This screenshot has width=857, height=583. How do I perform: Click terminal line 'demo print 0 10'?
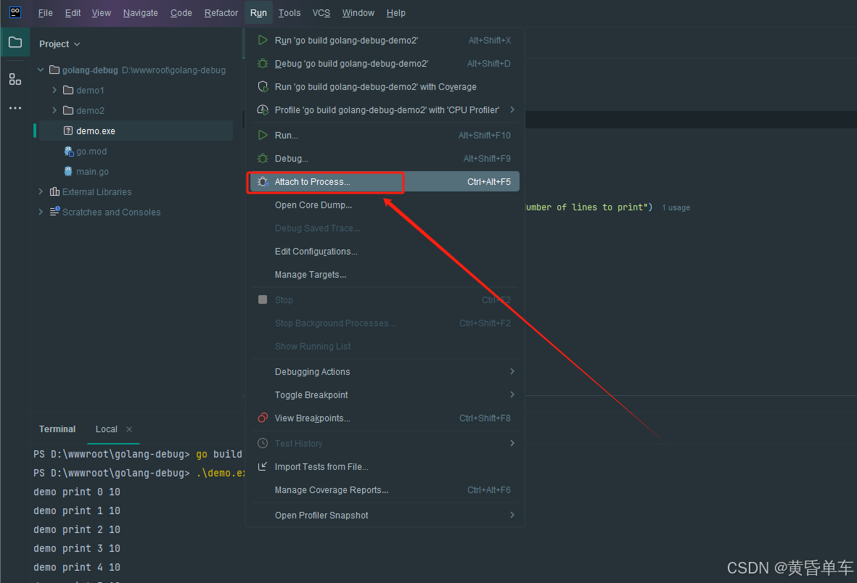click(76, 492)
